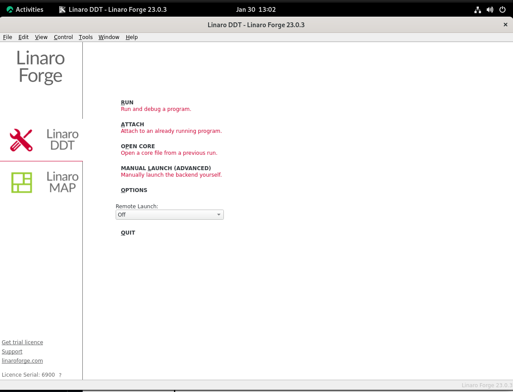The width and height of the screenshot is (513, 392).
Task: Click 'Attach to an already running program.' text
Action: tap(171, 131)
